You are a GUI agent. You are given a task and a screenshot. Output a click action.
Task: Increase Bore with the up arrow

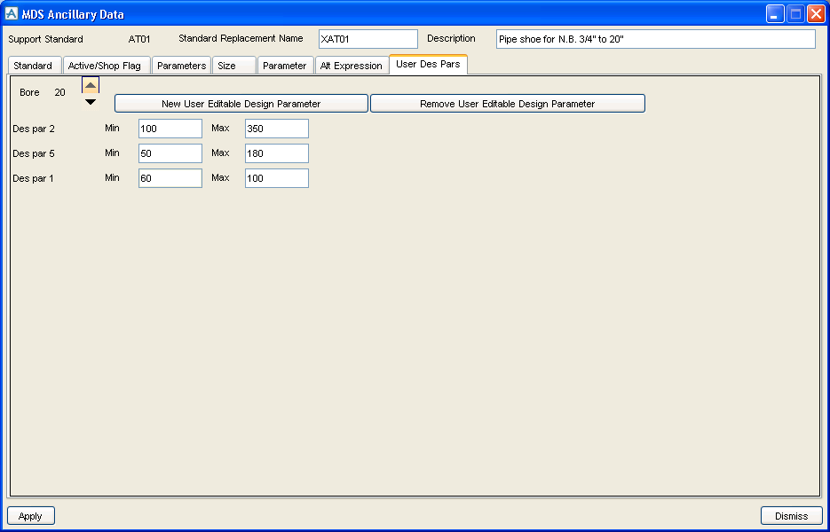coord(91,85)
